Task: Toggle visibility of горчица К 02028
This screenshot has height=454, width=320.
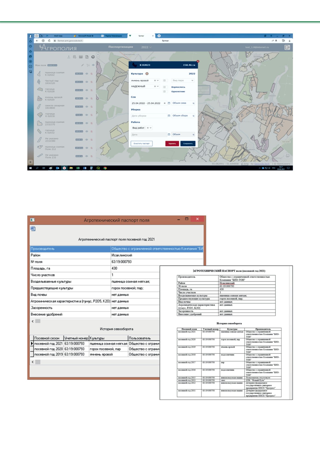Action: click(87, 90)
